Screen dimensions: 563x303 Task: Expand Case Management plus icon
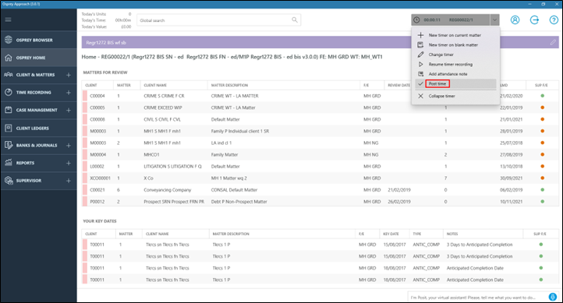[69, 110]
